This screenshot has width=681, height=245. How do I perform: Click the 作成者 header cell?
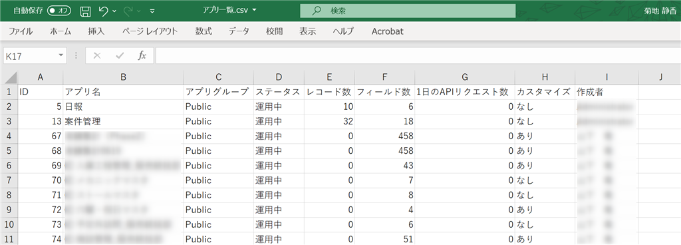pos(607,92)
